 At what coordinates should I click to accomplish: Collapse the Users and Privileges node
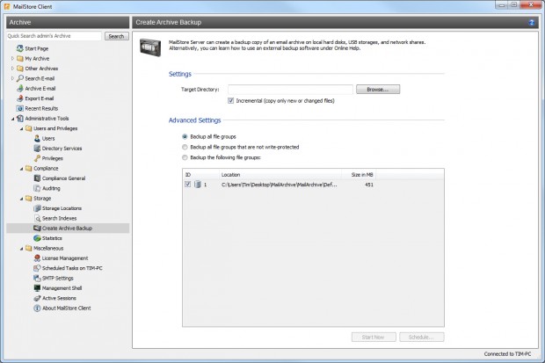coord(22,128)
